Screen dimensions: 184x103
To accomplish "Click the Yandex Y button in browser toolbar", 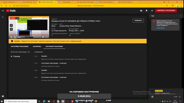I will pyautogui.click(x=6, y=6).
